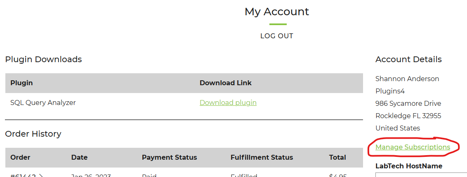Click the Date column header
The height and width of the screenshot is (177, 467).
[79, 157]
